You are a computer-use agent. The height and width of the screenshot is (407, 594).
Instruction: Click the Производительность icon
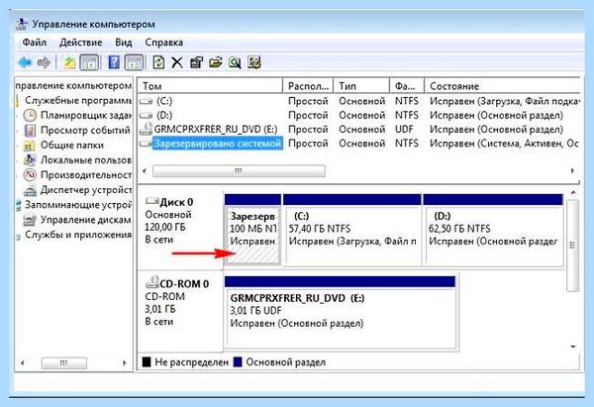30,175
